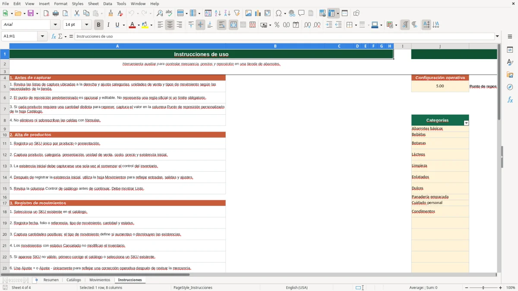Click the Clear Direct Formatting icon
Viewport: 518px width, 291px height.
[x=120, y=13]
